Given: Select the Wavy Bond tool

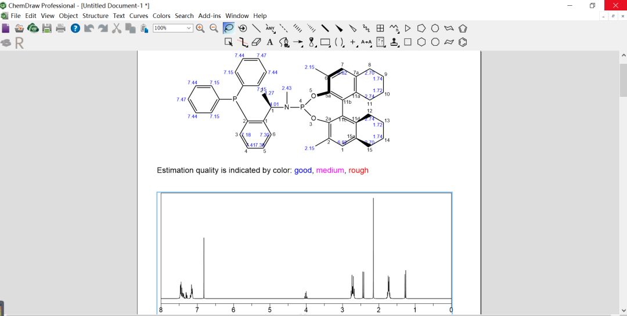Looking at the screenshot, I should pos(366,28).
